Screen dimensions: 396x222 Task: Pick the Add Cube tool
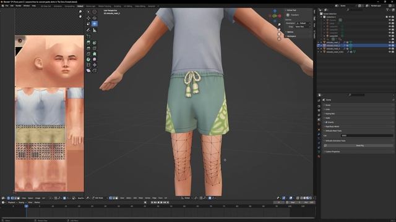[88, 36]
